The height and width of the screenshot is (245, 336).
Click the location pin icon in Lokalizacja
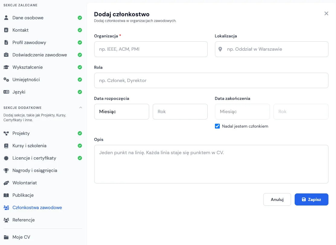[x=220, y=49]
